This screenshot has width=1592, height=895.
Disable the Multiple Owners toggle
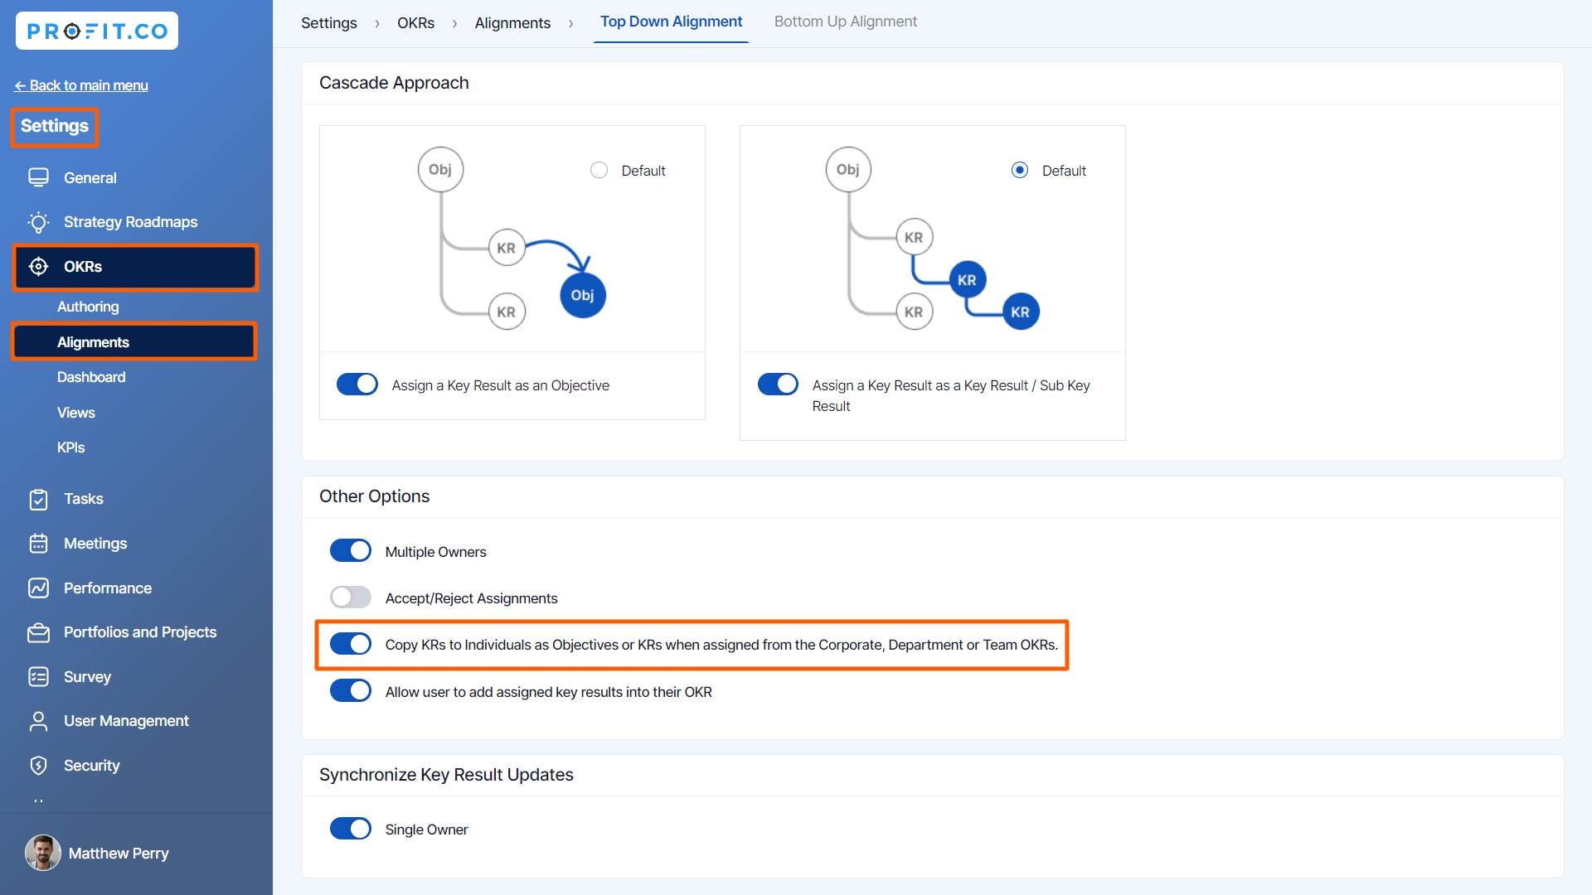(x=351, y=551)
